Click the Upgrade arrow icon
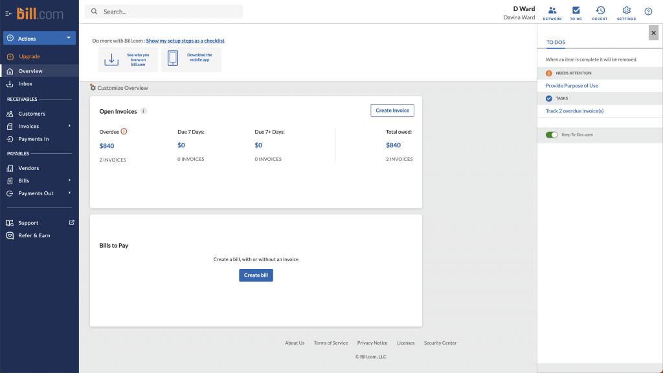Screen dimensions: 663x373 click(x=10, y=56)
